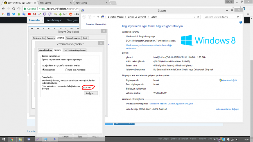
Task: Click the Chrome home icon
Action: click(x=19, y=9)
